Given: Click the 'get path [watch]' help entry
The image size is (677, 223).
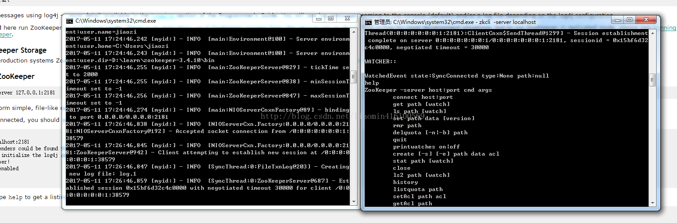Looking at the screenshot, I should 421,104.
